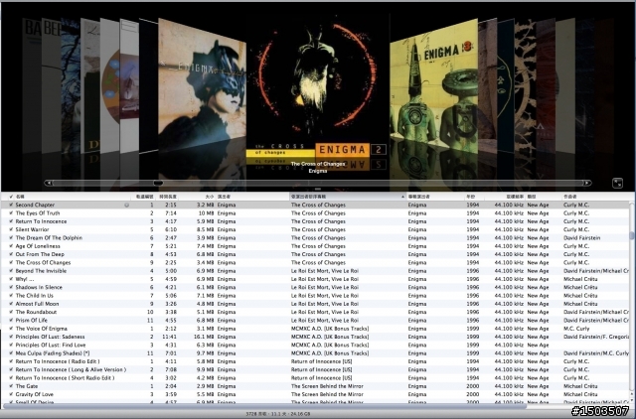Image resolution: width=636 pixels, height=419 pixels.
Task: Click 11:41 duration of Principles Of Lust: Sadeness
Action: tap(169, 337)
